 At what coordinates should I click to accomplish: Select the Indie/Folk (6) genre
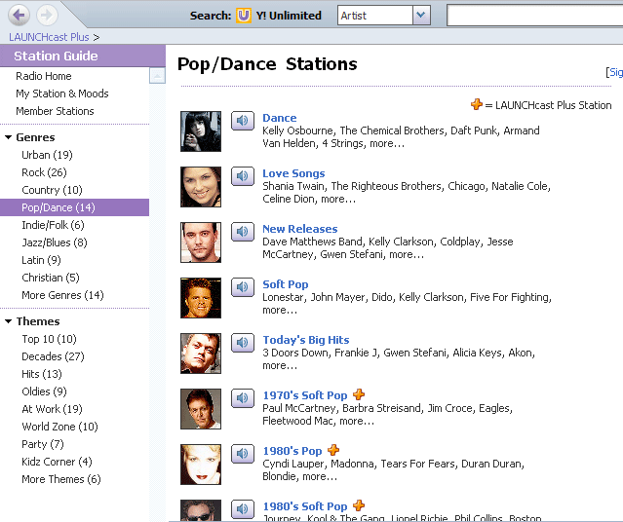pyautogui.click(x=53, y=225)
